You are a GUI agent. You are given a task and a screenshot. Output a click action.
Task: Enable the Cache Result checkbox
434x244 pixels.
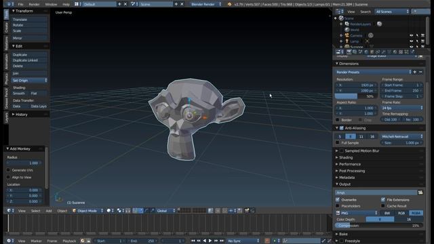point(383,206)
